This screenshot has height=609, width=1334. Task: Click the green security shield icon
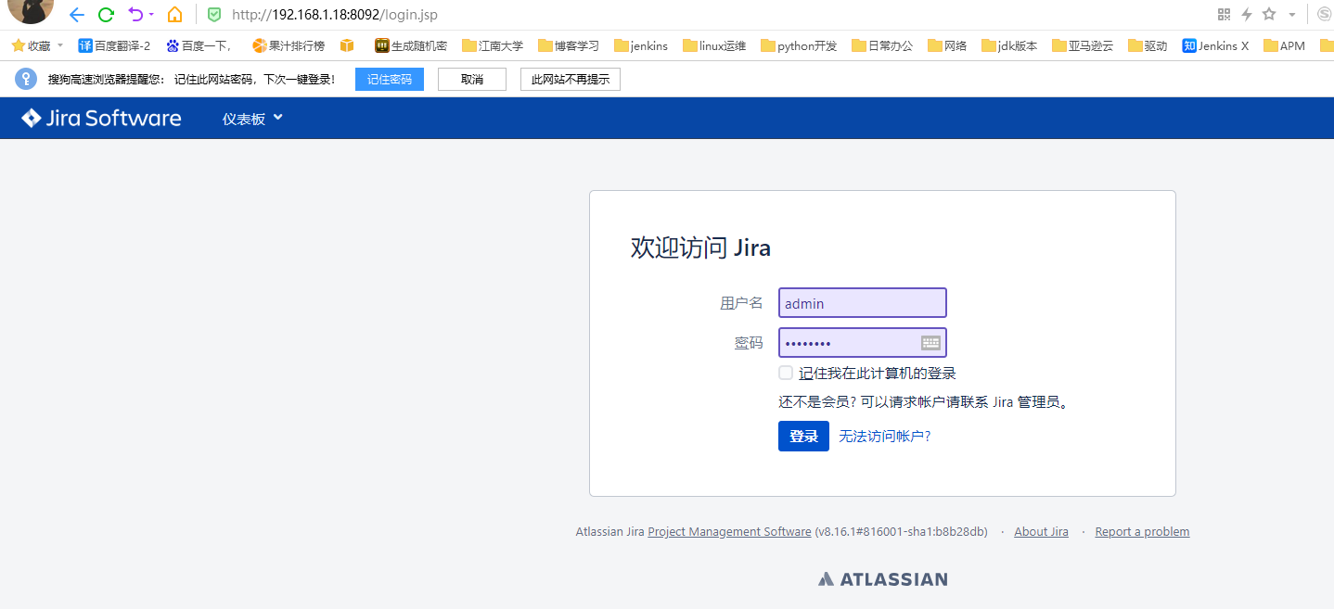214,15
